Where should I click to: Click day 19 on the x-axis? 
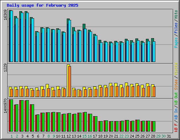click(105, 136)
